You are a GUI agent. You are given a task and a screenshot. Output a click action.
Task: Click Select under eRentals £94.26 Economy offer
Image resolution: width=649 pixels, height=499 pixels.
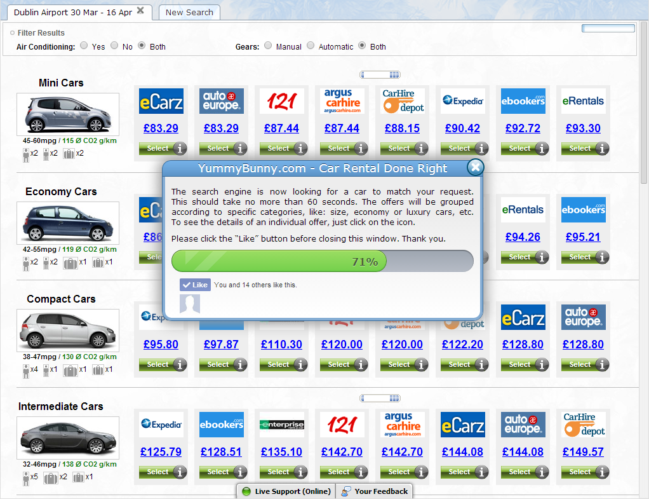click(518, 257)
